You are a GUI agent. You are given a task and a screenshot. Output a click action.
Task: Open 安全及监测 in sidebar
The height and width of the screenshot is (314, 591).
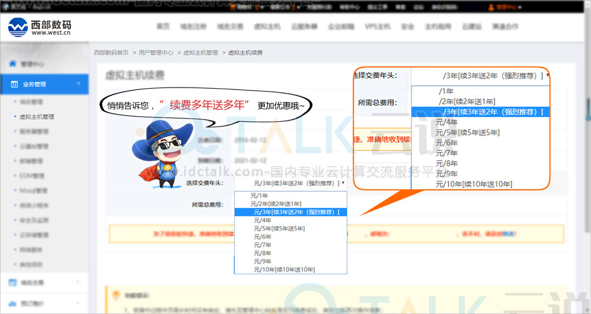(x=34, y=220)
